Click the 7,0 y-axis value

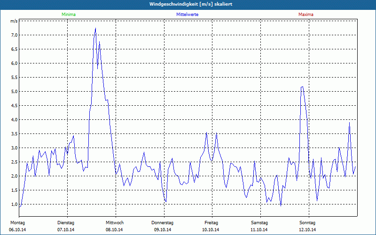tap(15, 35)
